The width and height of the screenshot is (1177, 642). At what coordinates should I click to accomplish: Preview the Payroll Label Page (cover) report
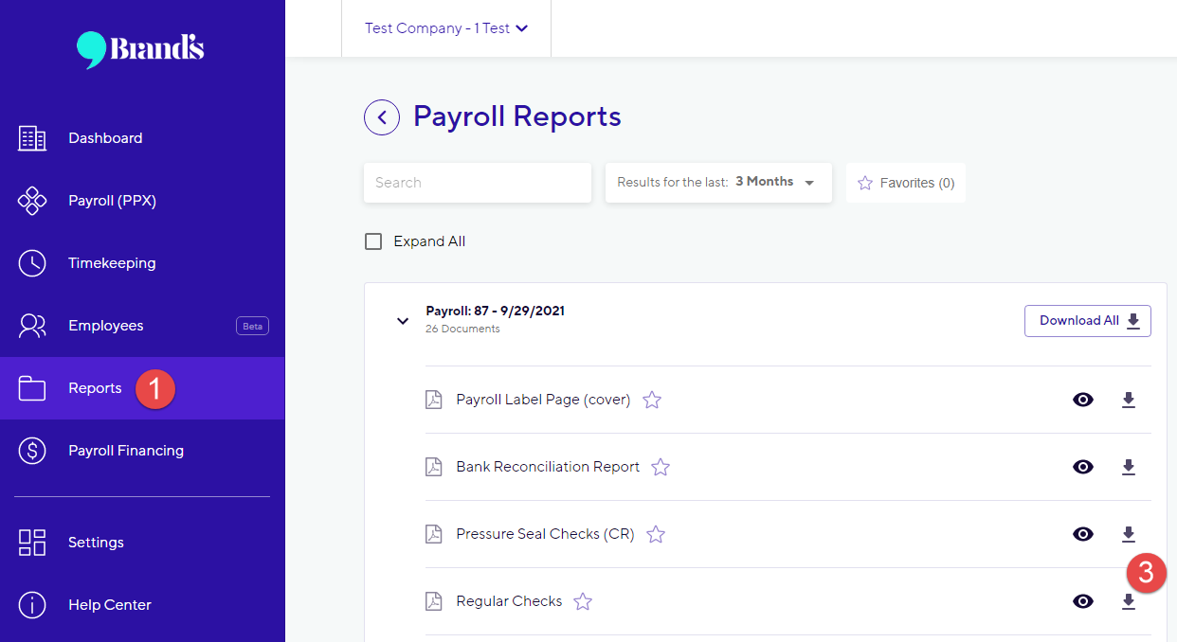(1083, 400)
